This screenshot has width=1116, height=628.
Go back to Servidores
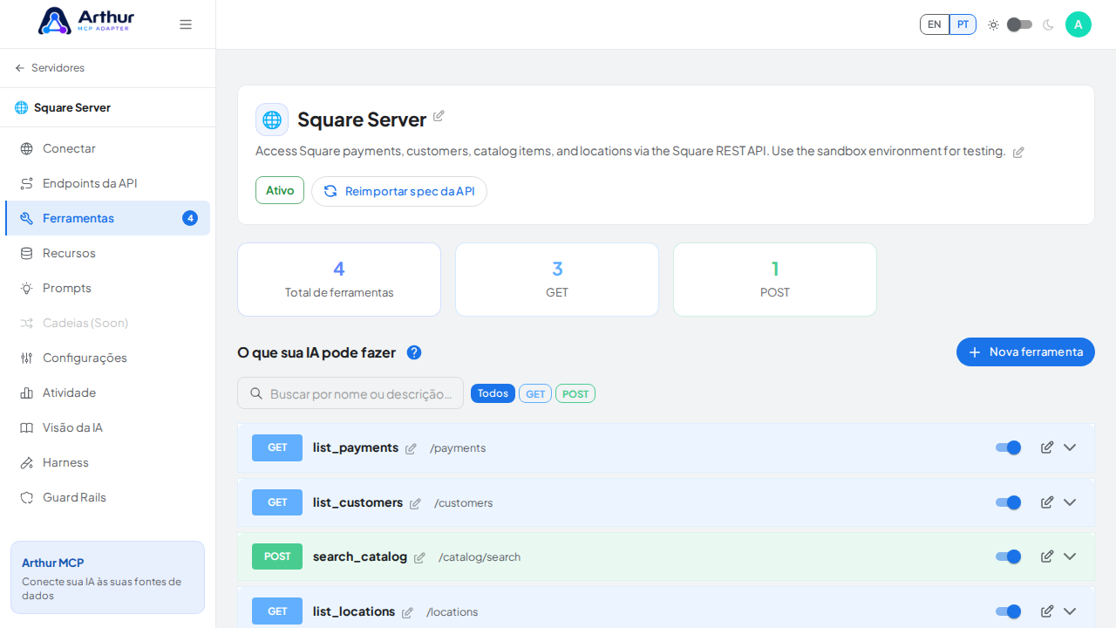point(50,68)
